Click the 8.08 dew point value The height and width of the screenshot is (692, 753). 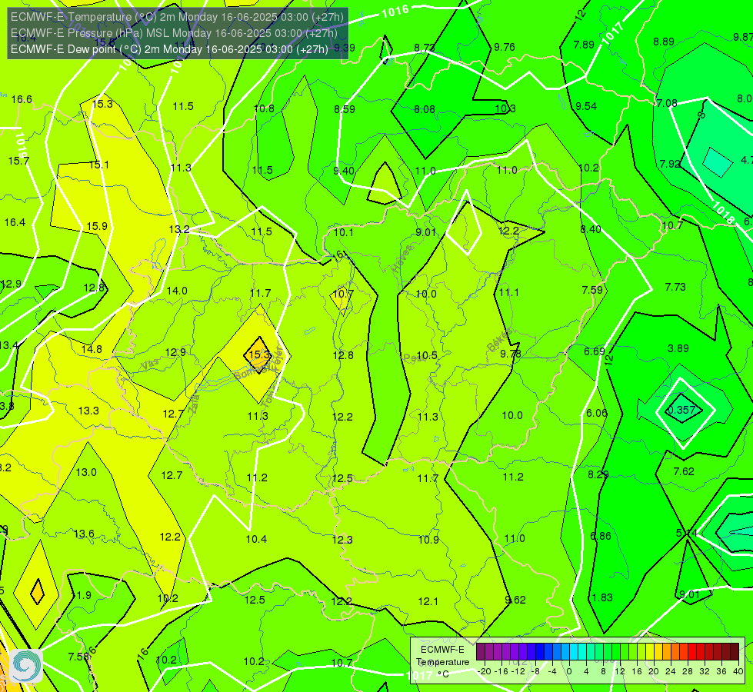pyautogui.click(x=425, y=109)
